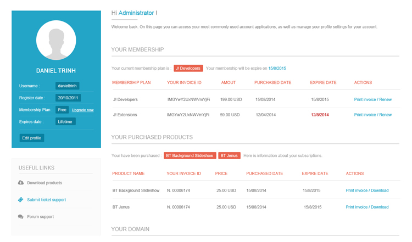Click the red expired date 12/8/2014
Viewport: 412px width, 242px height.
point(320,115)
